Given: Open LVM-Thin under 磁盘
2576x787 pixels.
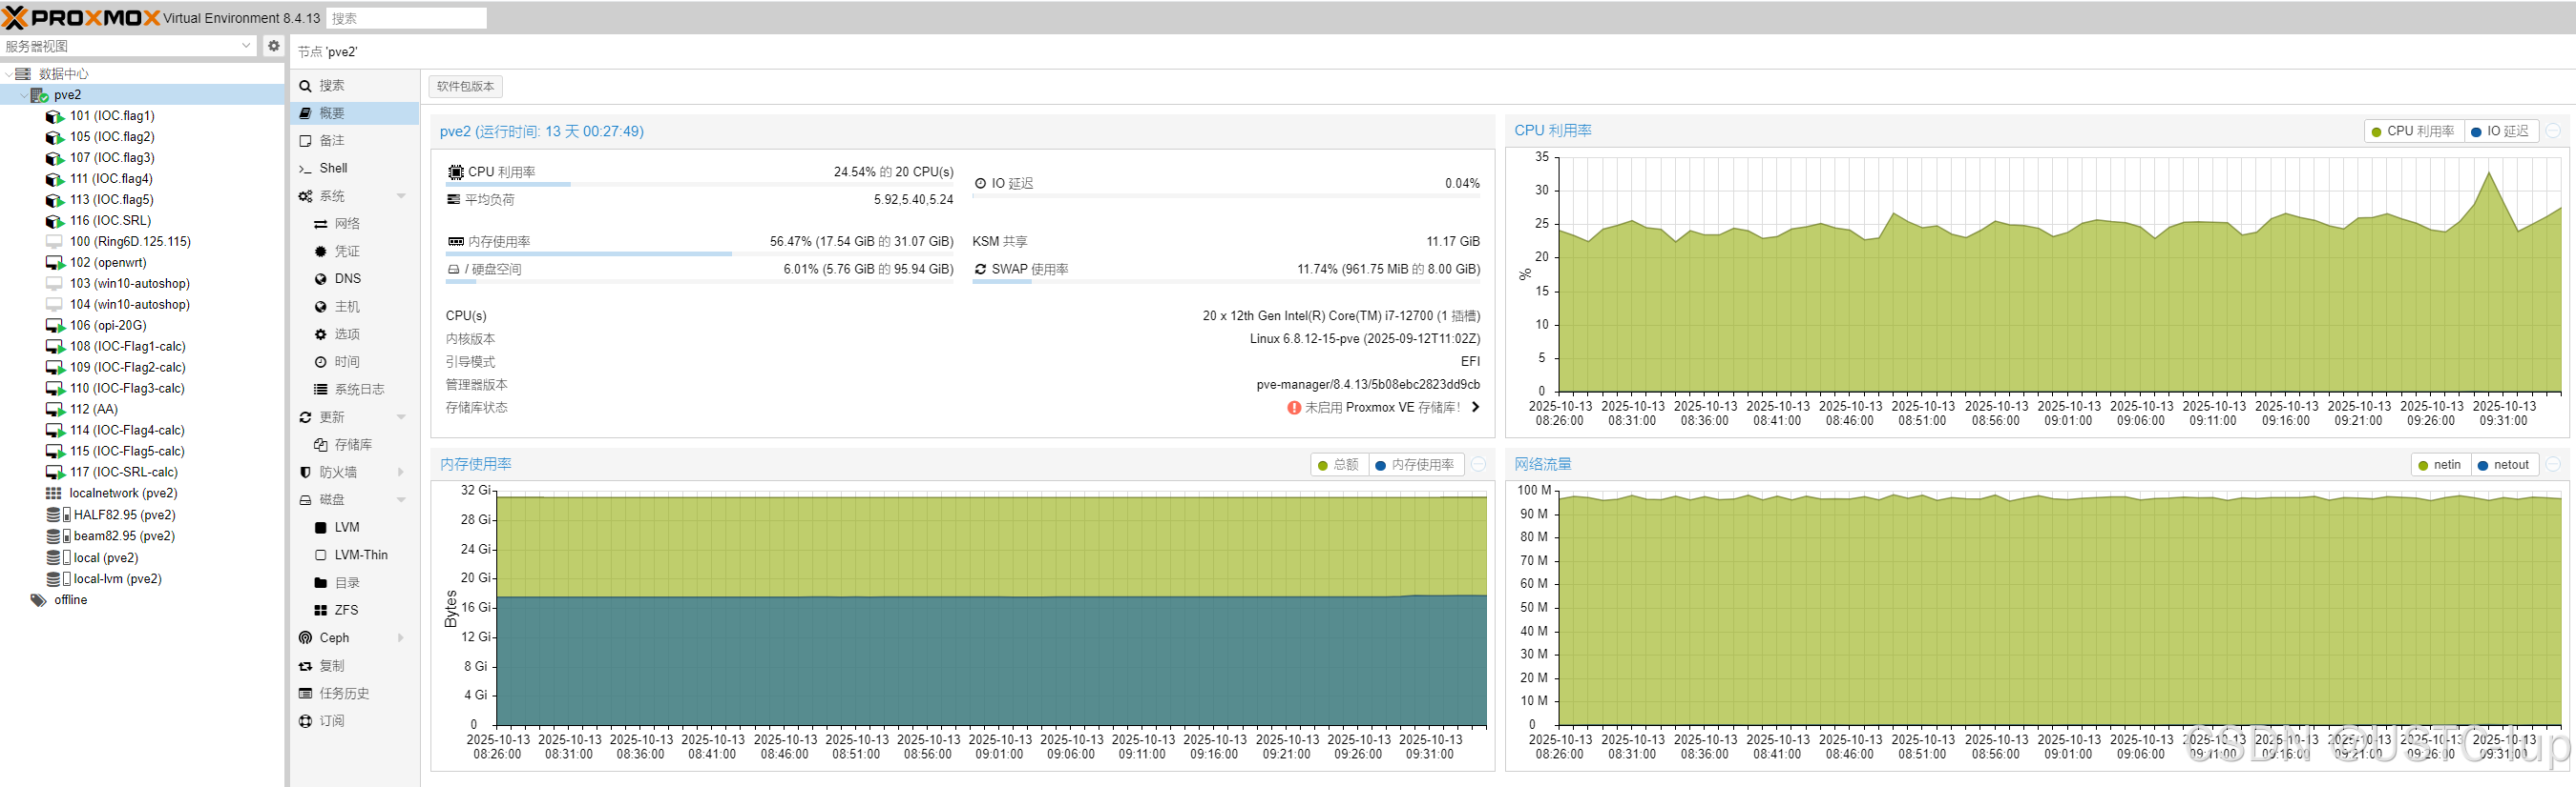Looking at the screenshot, I should 355,555.
